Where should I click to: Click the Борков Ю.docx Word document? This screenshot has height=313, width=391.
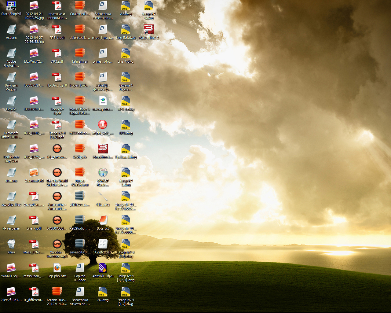coord(80,272)
